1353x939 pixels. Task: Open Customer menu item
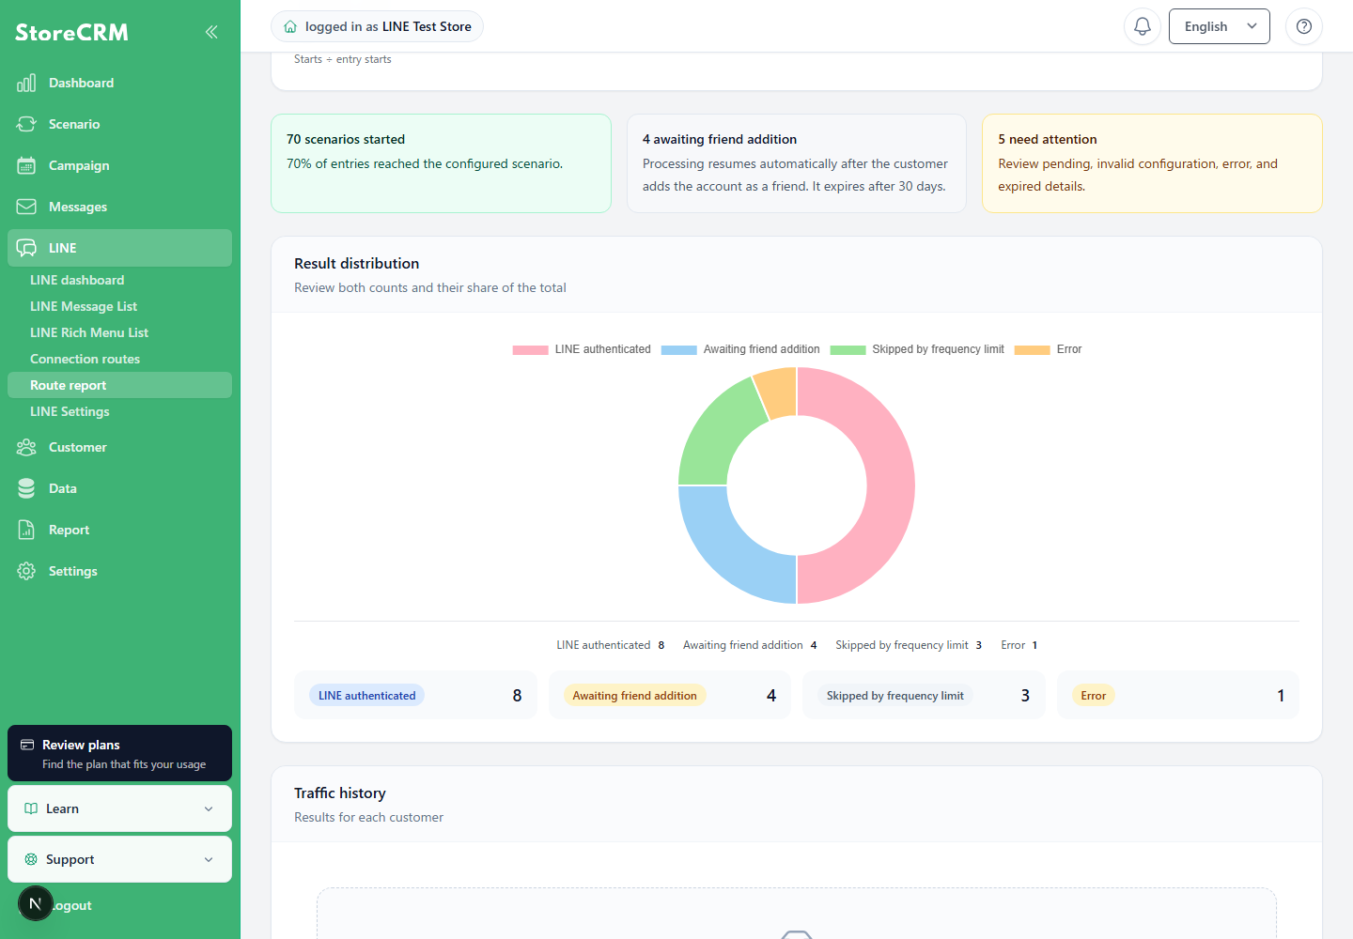coord(119,447)
